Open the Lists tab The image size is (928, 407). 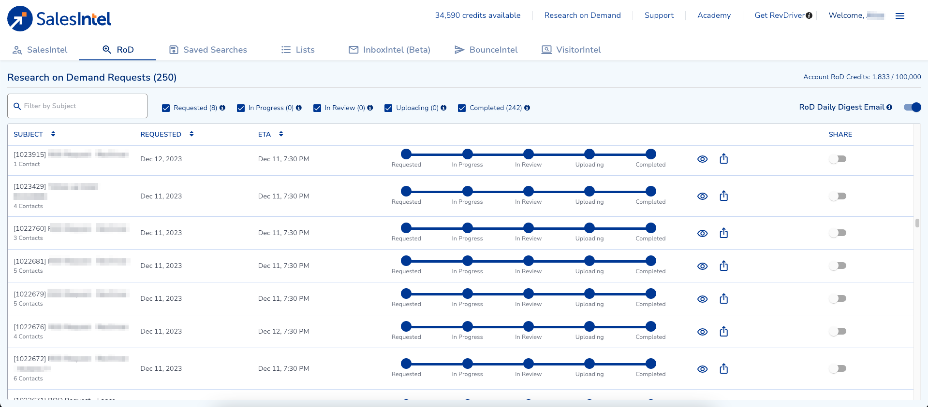[298, 50]
